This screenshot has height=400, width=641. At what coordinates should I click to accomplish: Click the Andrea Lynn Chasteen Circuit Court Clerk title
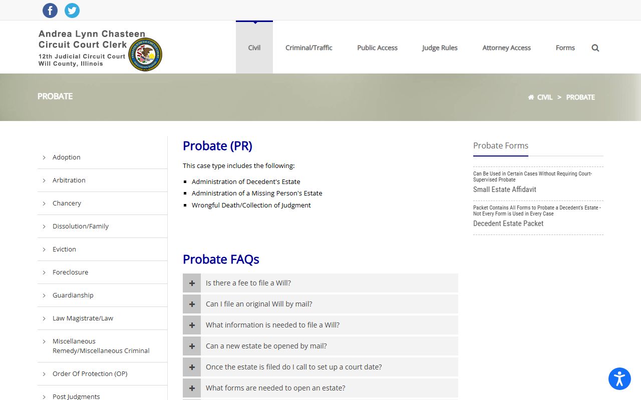92,39
